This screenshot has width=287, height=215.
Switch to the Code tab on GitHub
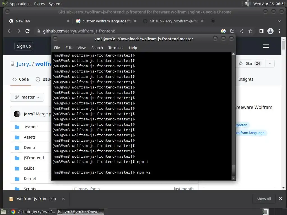[20, 79]
